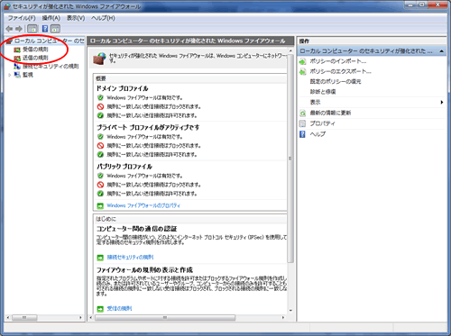Click 診断と修復 in the actions pane
The width and height of the screenshot is (451, 336).
click(323, 92)
